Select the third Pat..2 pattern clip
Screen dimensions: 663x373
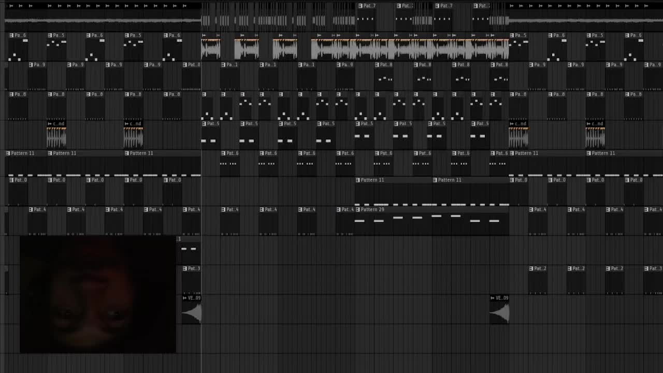pyautogui.click(x=615, y=280)
